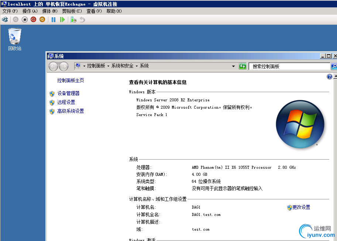Take a snapshot using snapshot icon
Image resolution: width=337 pixels, height=241 pixels.
(x=73, y=20)
